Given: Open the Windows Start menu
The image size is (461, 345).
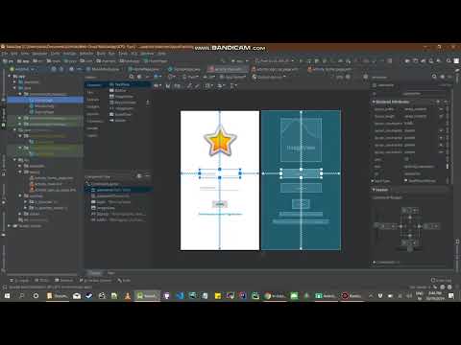Looking at the screenshot, I should click(7, 296).
